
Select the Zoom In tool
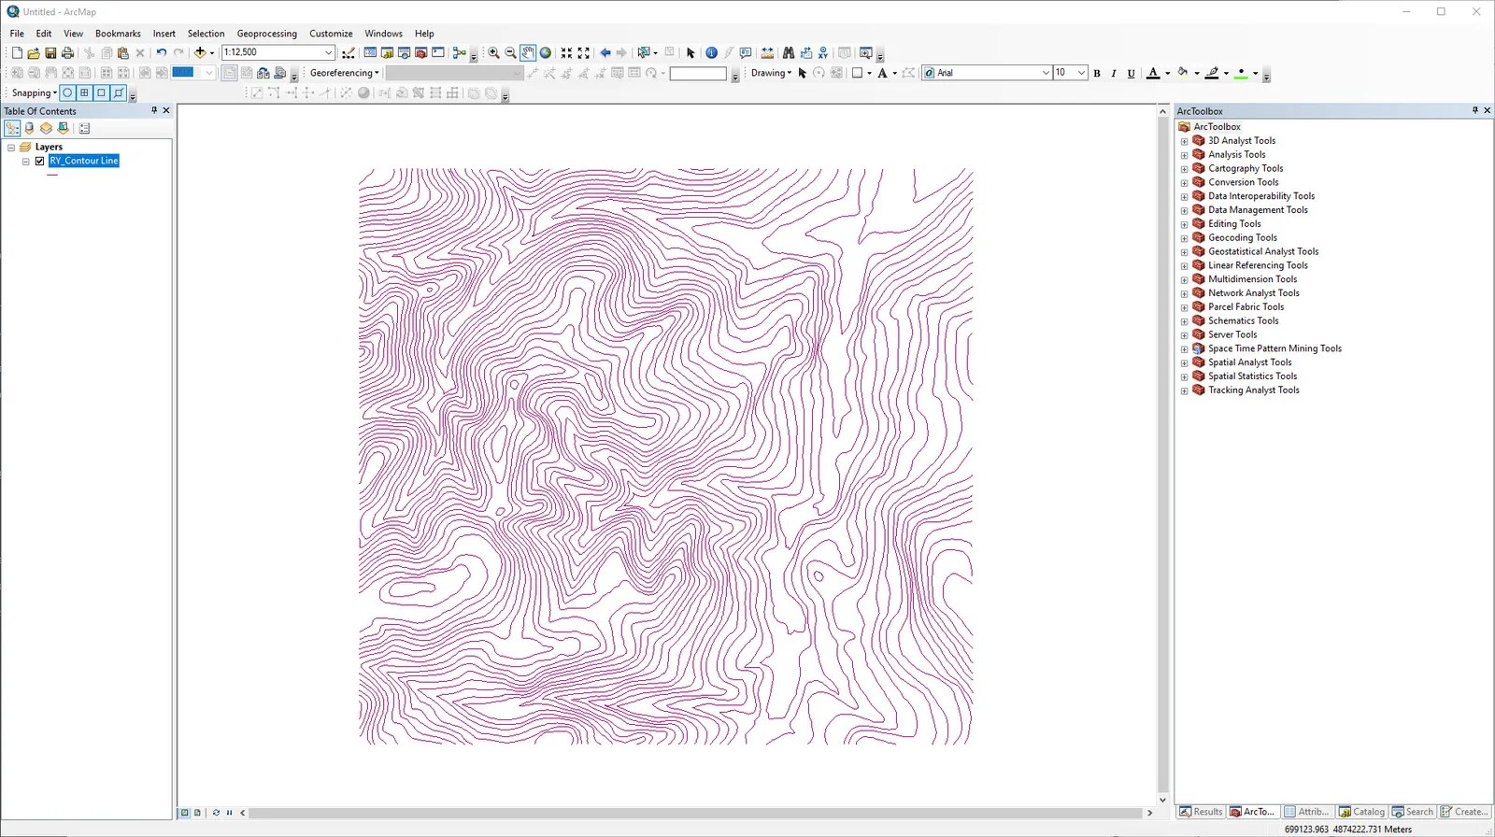493,53
